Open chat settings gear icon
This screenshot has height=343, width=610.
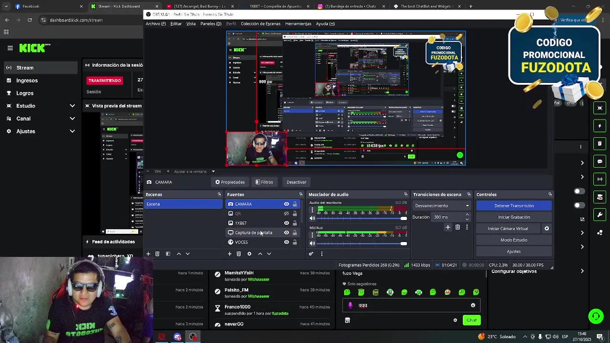click(x=455, y=320)
